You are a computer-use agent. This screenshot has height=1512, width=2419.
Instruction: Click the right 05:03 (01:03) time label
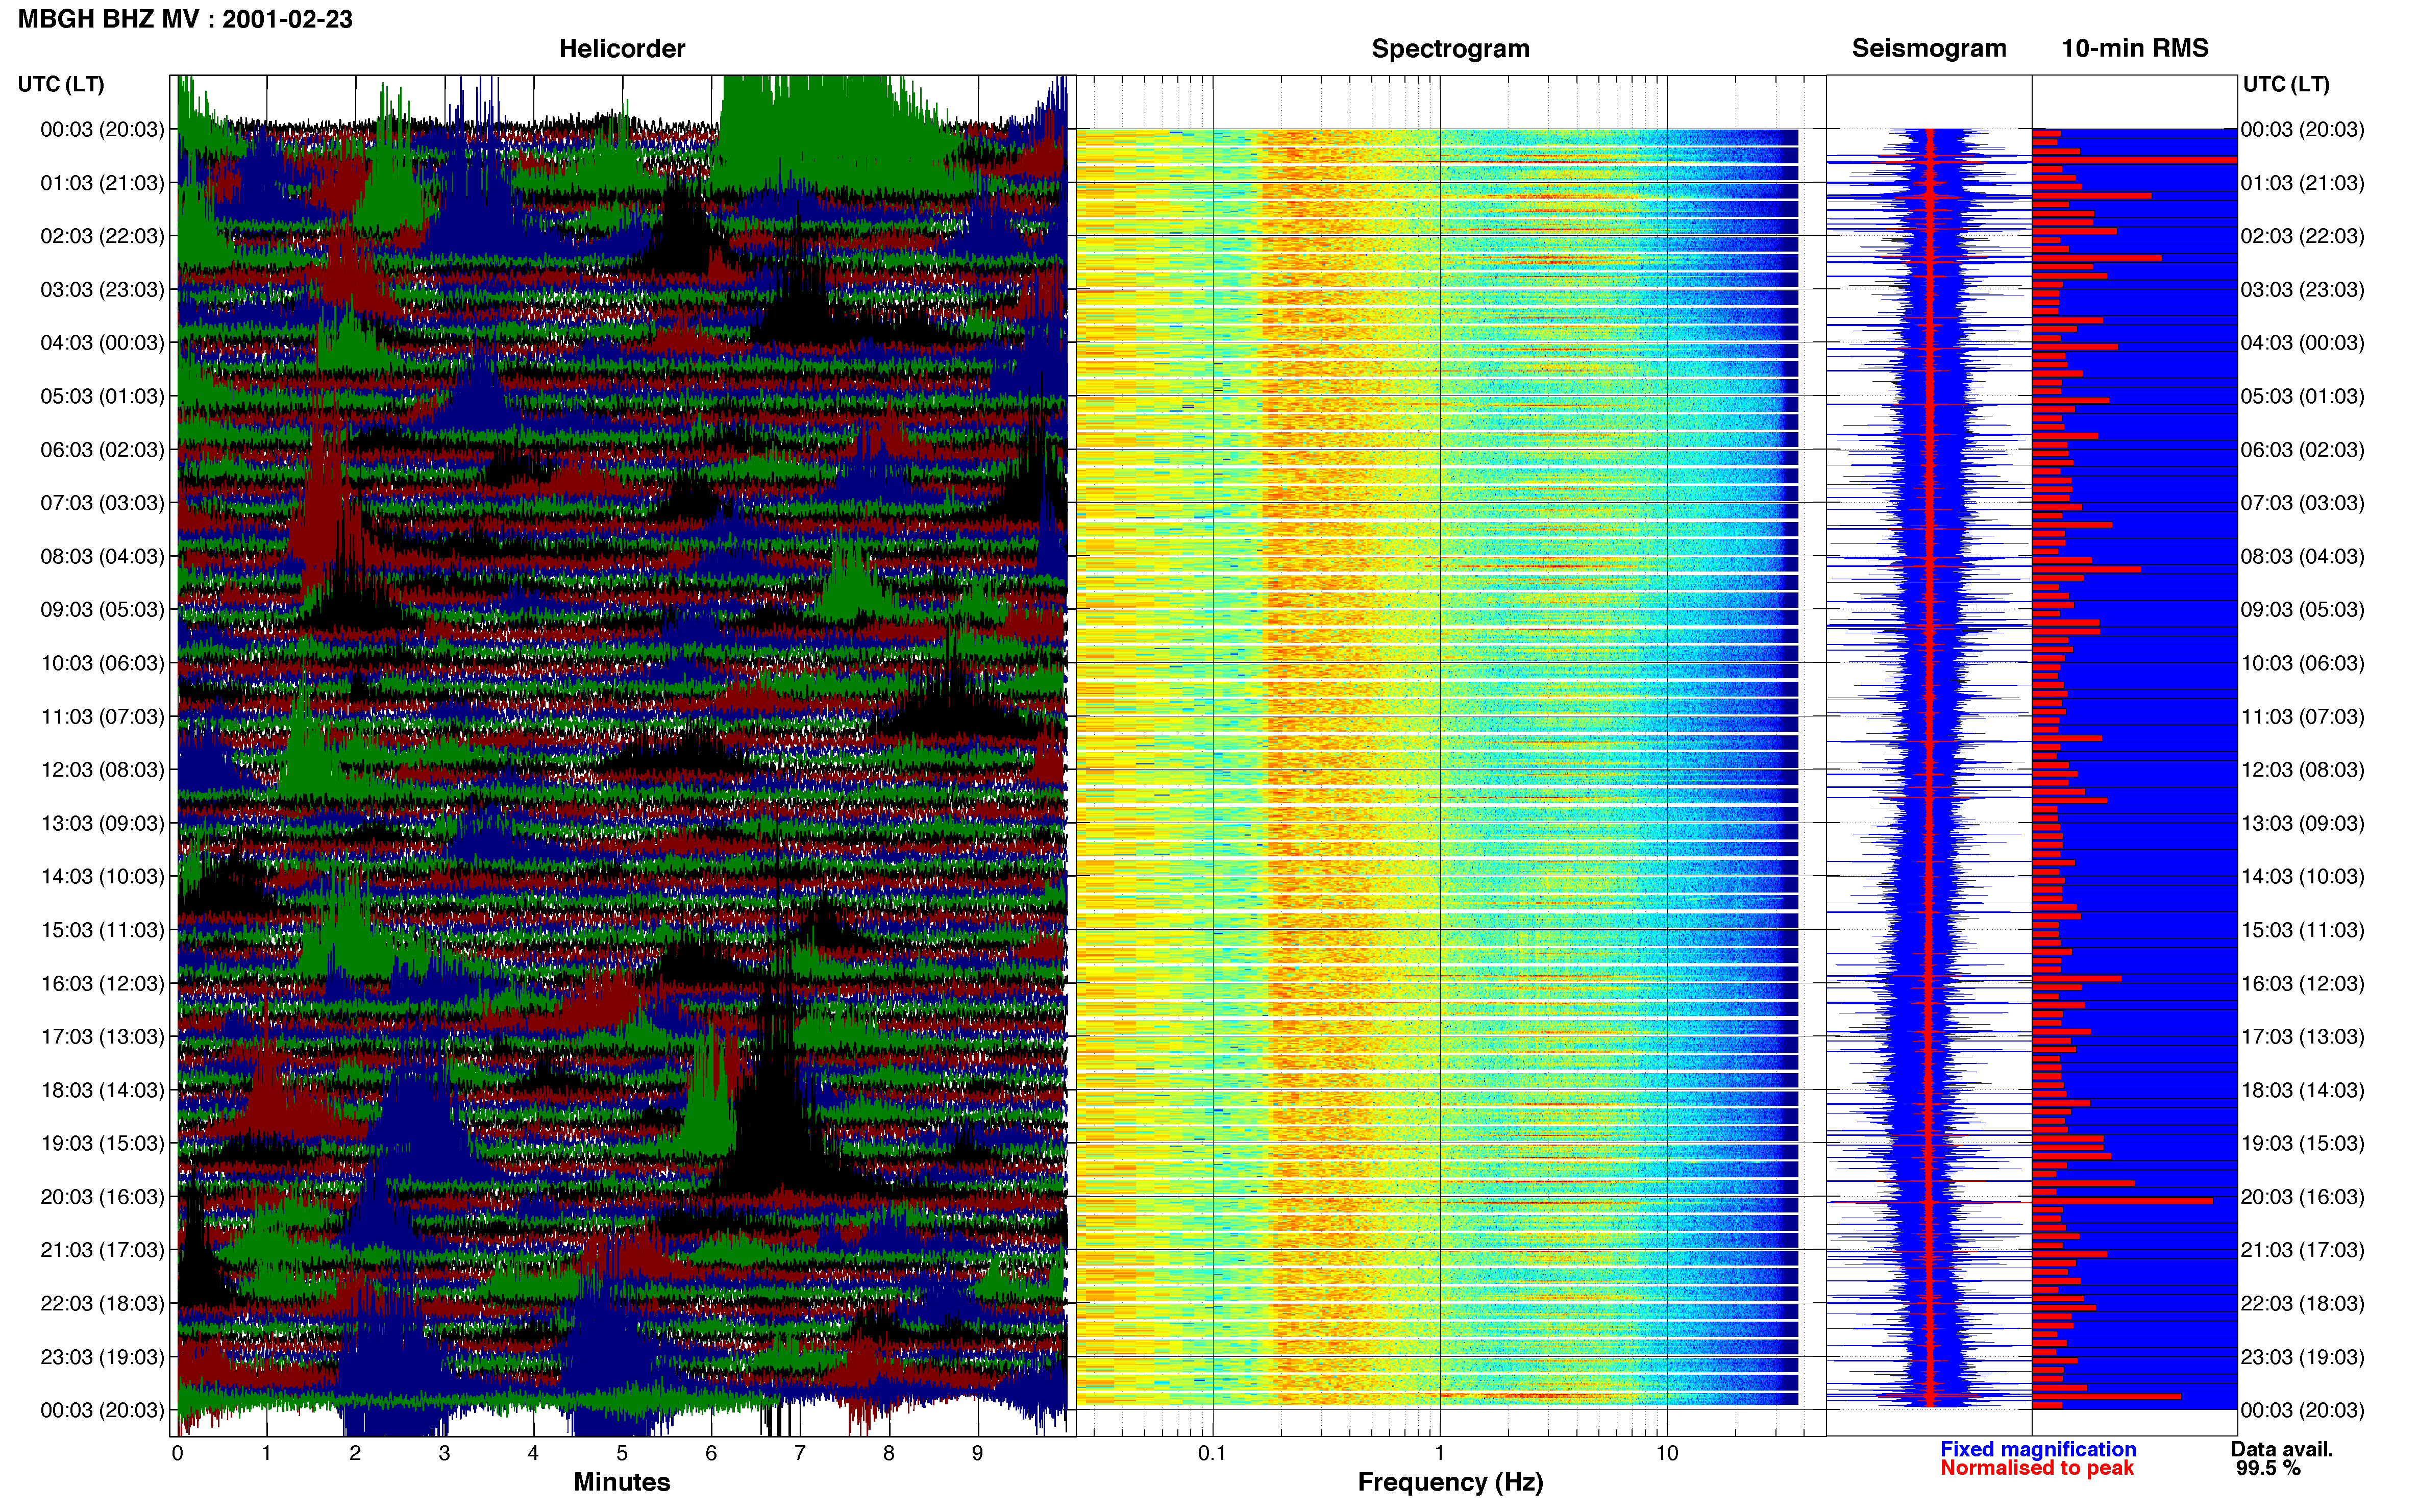click(2303, 396)
